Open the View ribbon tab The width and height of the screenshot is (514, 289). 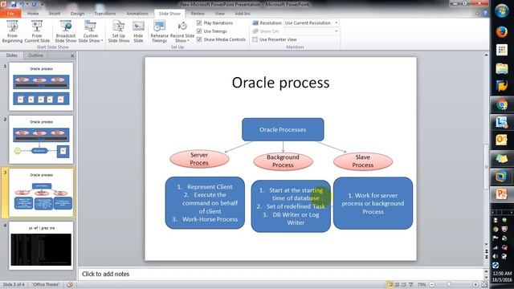(x=219, y=14)
